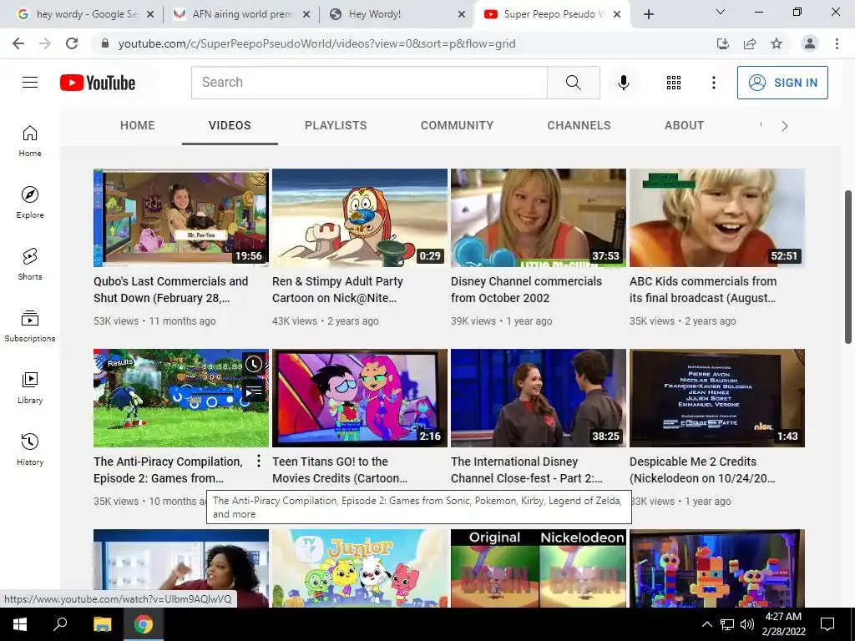Open Teen Titans thumbnail 2:16
855x641 pixels.
(360, 398)
